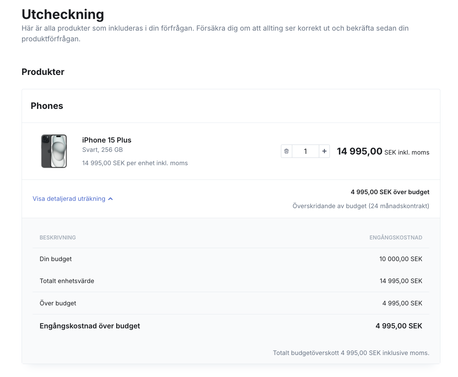This screenshot has height=377, width=458.
Task: Click the 'BESKRIVNING' column header
Action: tap(58, 237)
